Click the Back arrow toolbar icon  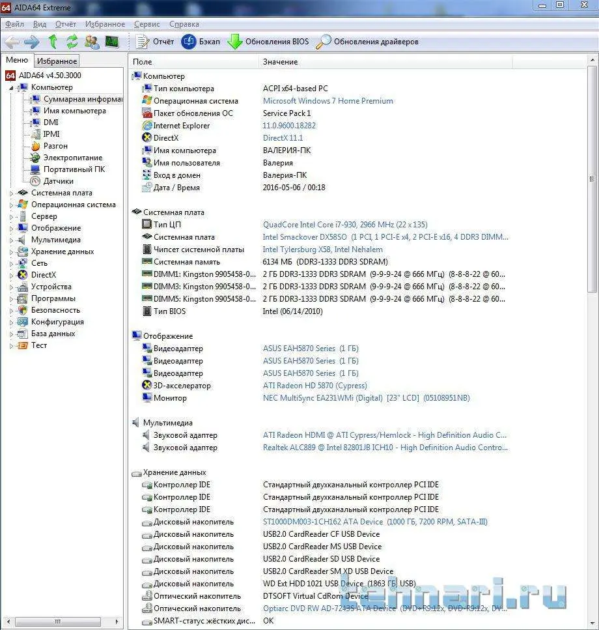point(12,42)
